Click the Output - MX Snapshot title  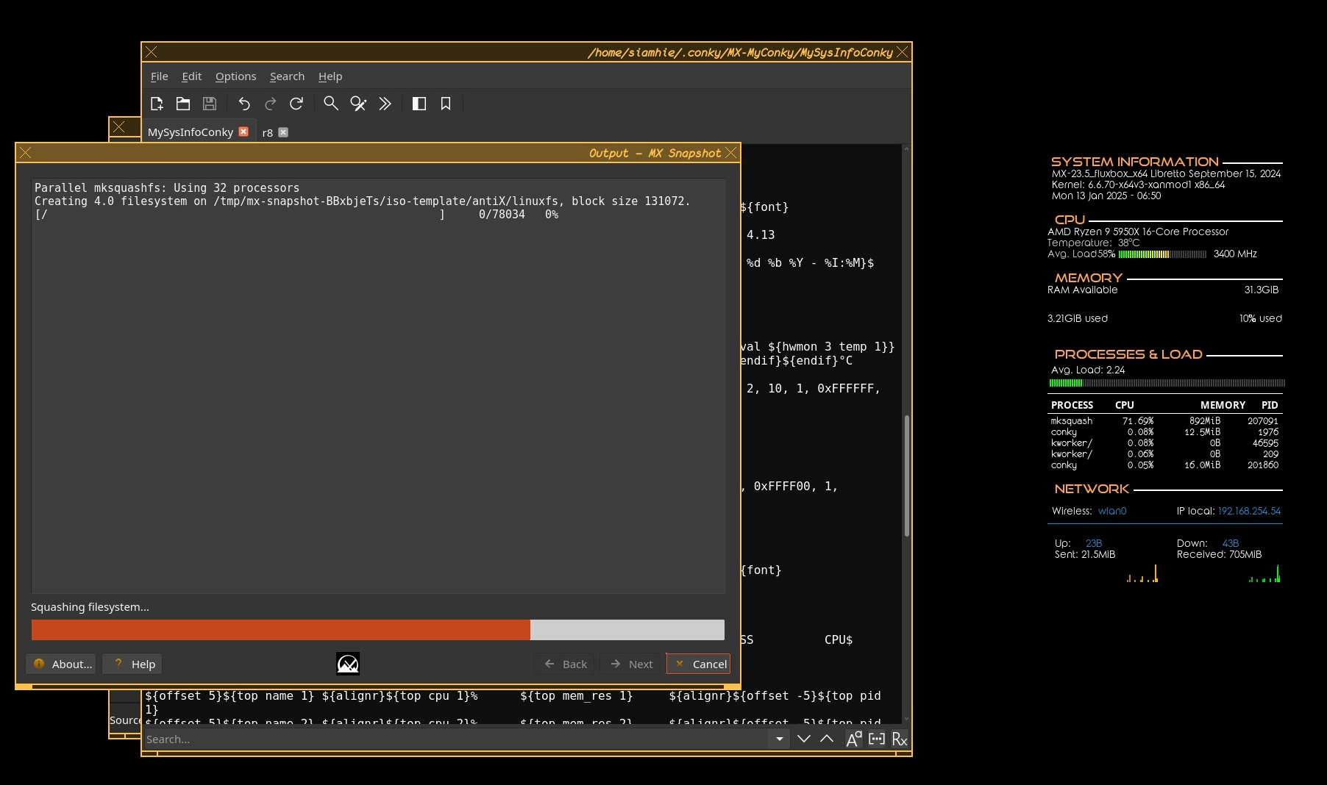tap(655, 153)
